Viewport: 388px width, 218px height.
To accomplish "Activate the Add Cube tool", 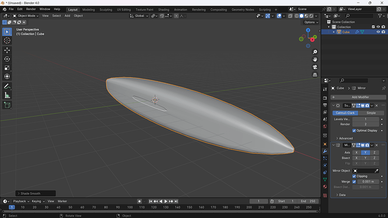I will coord(7,105).
